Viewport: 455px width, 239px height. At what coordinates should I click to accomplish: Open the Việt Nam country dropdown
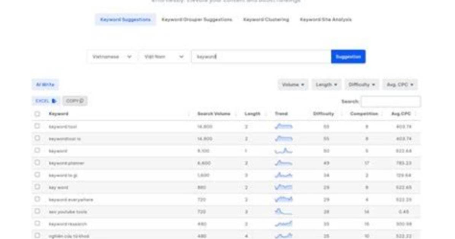click(164, 57)
